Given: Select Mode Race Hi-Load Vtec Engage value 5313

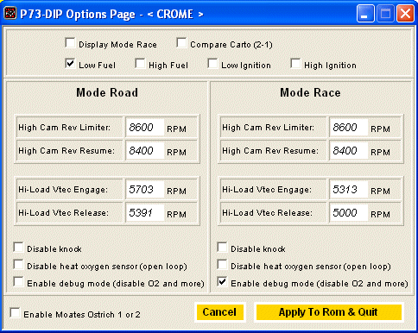Looking at the screenshot, I should tap(349, 190).
